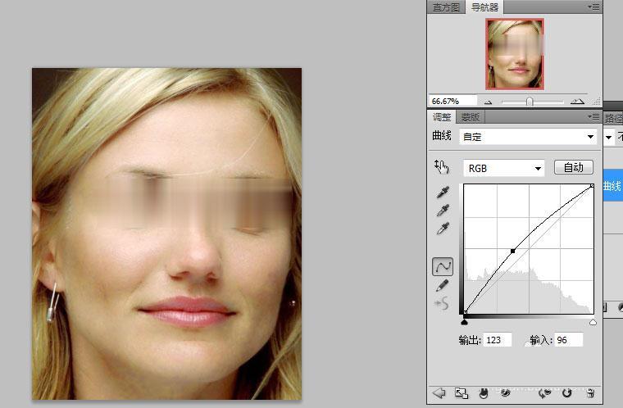
Task: Click the 自动 auto button
Action: [574, 167]
